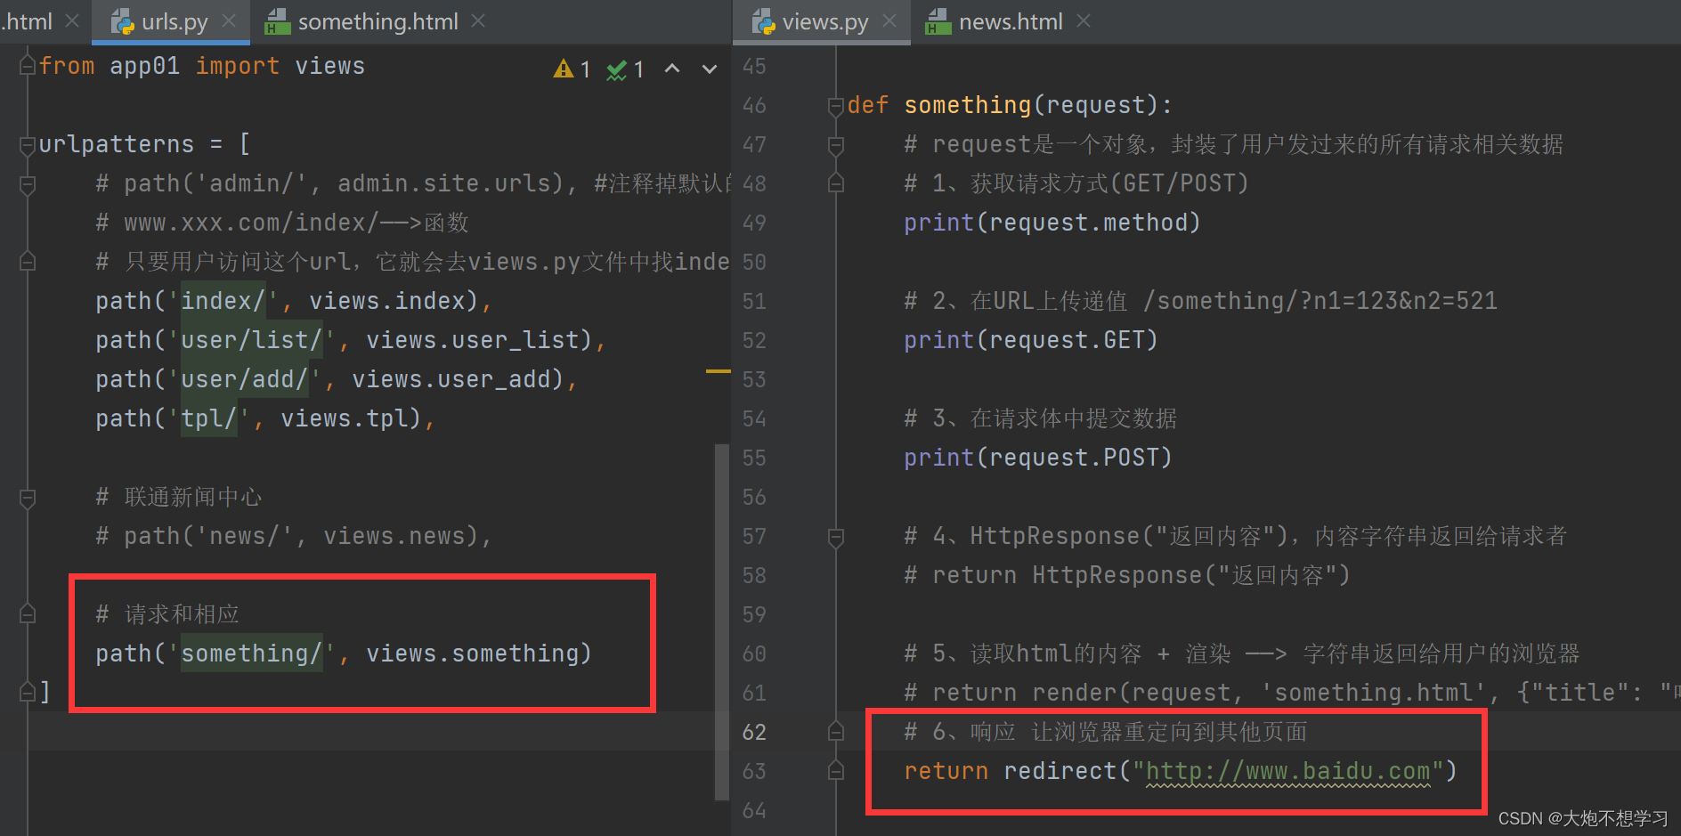
Task: Click the HTML file icon on something.html tab
Action: click(278, 21)
